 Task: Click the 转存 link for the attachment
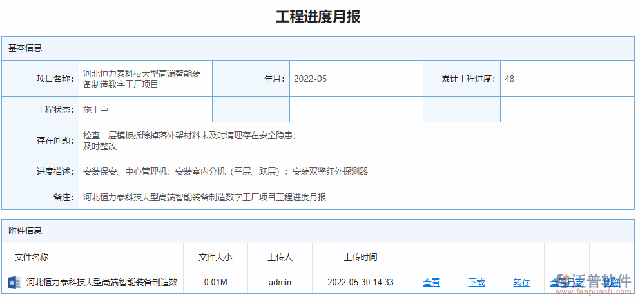[521, 282]
